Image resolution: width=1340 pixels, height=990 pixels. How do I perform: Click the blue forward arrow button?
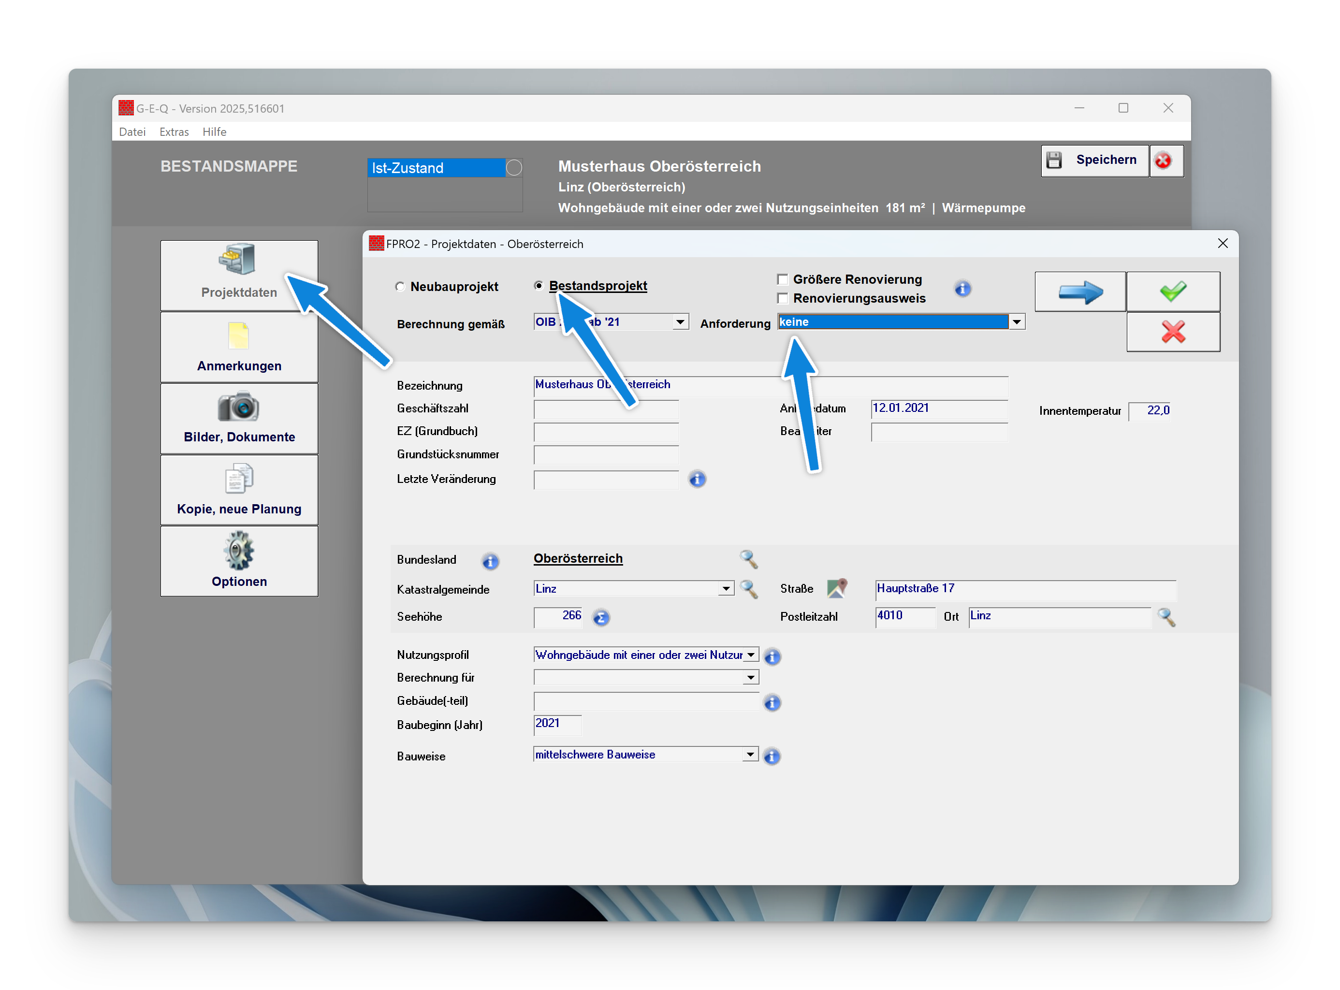(x=1080, y=292)
